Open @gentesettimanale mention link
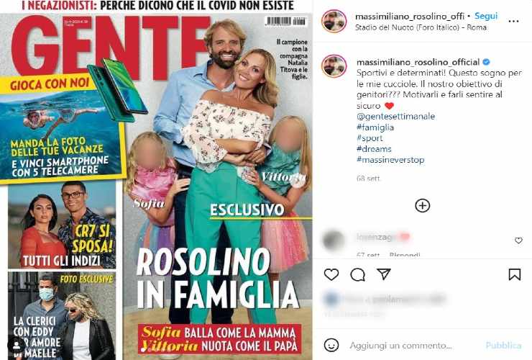The height and width of the screenshot is (360, 532). pyautogui.click(x=395, y=116)
